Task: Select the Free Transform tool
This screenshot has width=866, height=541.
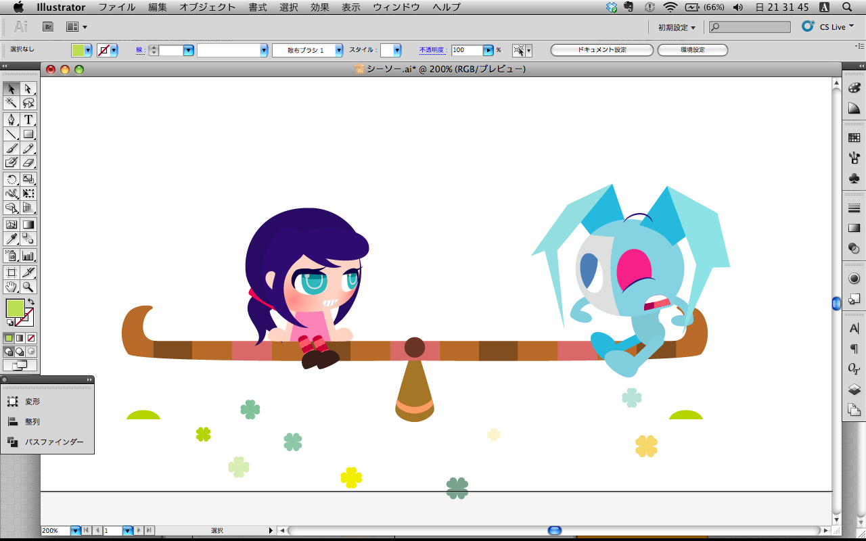Action: pos(28,193)
